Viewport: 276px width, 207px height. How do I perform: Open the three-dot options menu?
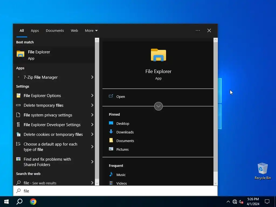(198, 30)
